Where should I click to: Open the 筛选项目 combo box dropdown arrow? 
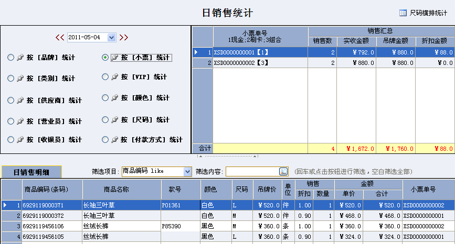click(187, 172)
